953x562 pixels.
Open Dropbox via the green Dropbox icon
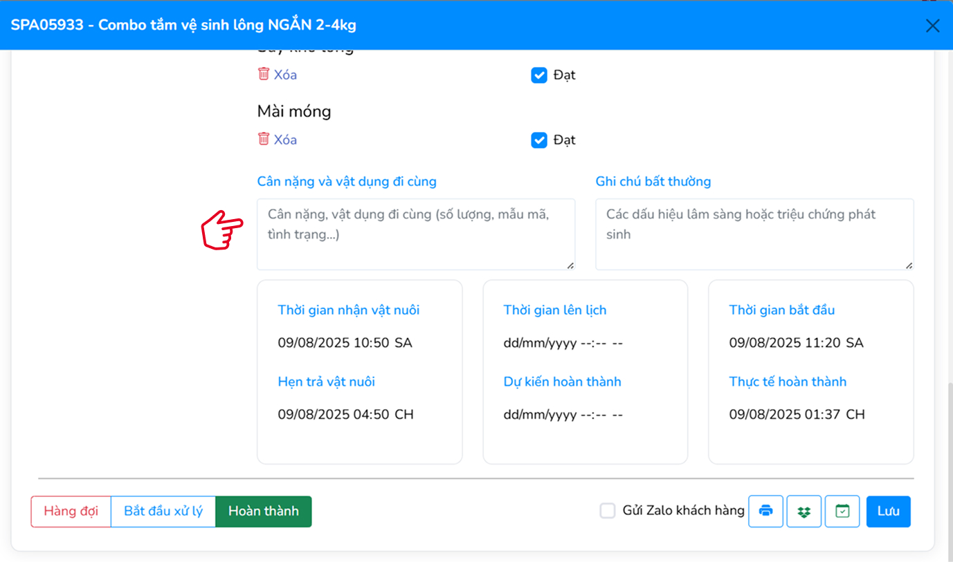804,511
